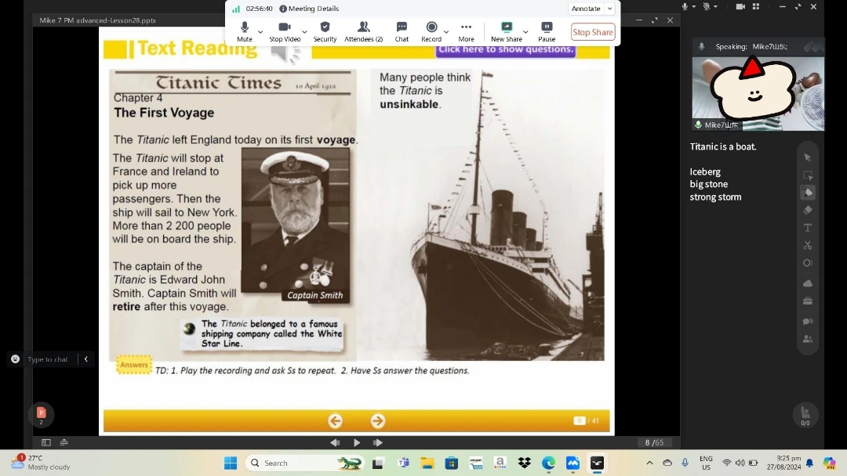Screen dimensions: 847x476
Task: Click the Mike7 video thumbnail
Action: pos(758,94)
